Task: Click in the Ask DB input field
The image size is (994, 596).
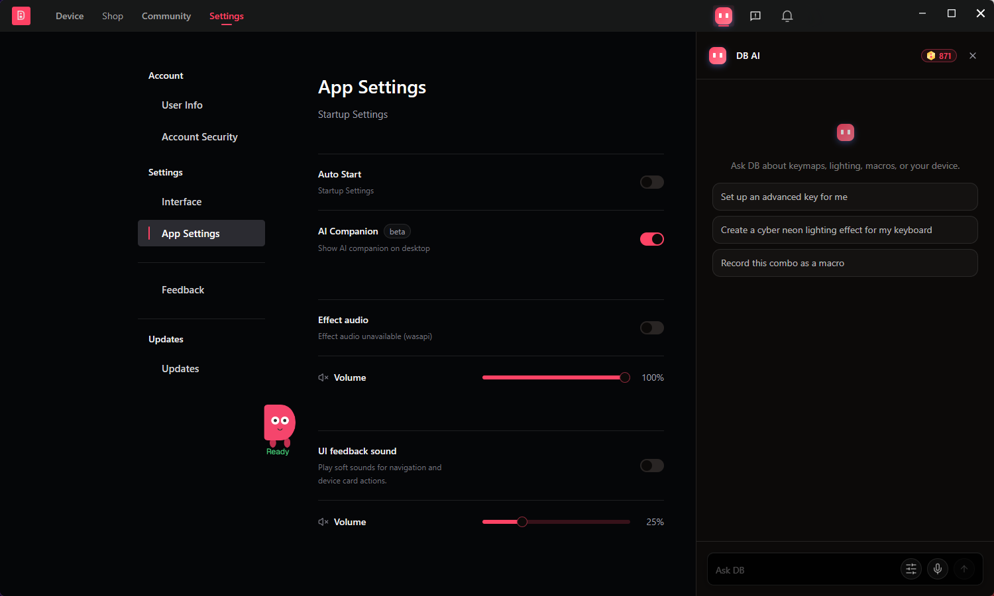Action: (804, 570)
